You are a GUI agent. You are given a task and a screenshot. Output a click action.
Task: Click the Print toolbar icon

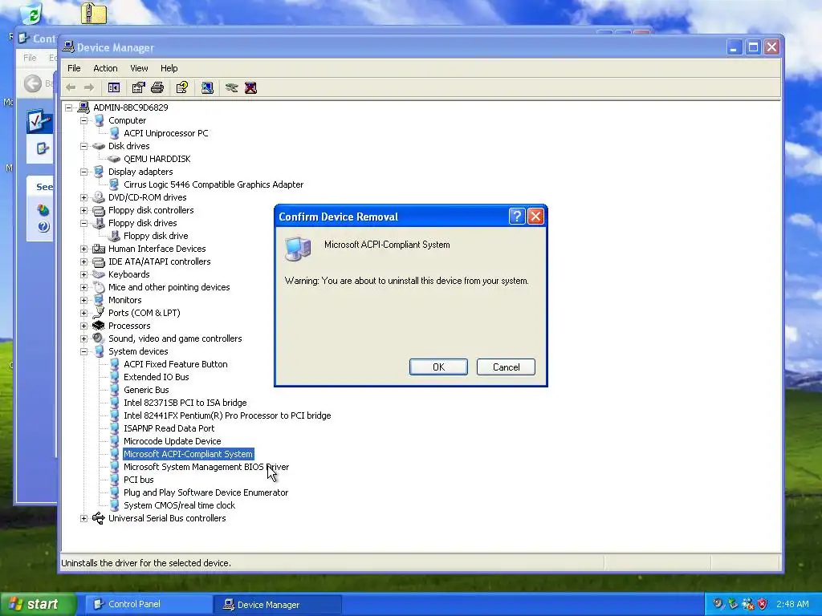[x=157, y=88]
